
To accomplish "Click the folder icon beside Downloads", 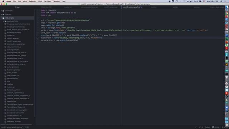I will [x=3, y=11].
